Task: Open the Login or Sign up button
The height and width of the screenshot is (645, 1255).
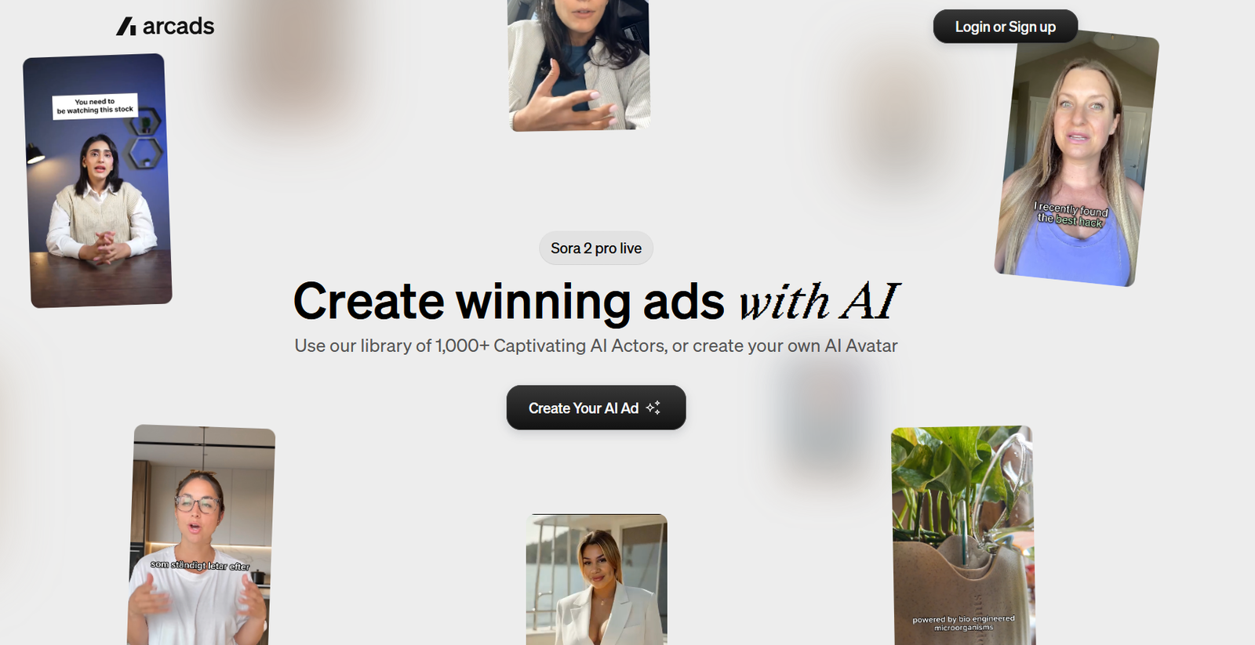Action: point(1005,27)
